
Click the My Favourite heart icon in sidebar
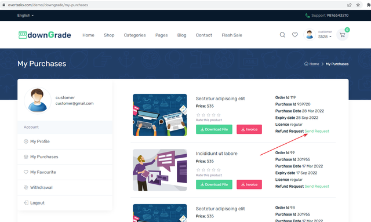[26, 172]
